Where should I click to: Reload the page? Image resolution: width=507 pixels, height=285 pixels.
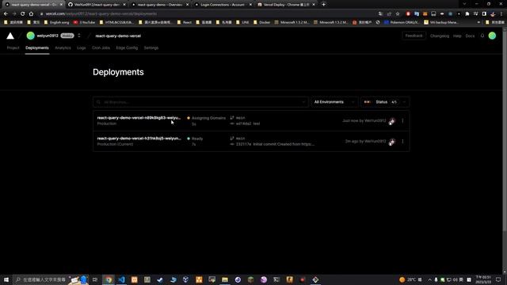coord(23,14)
